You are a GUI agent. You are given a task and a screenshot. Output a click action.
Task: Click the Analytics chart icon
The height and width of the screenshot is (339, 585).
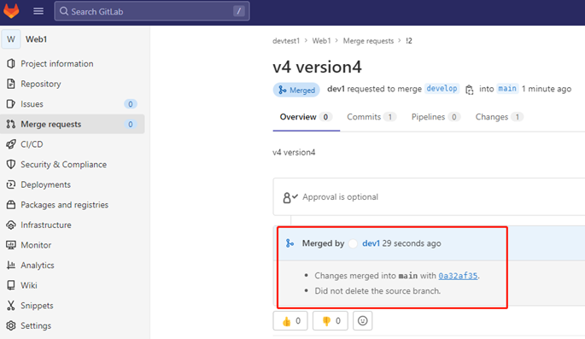point(11,266)
